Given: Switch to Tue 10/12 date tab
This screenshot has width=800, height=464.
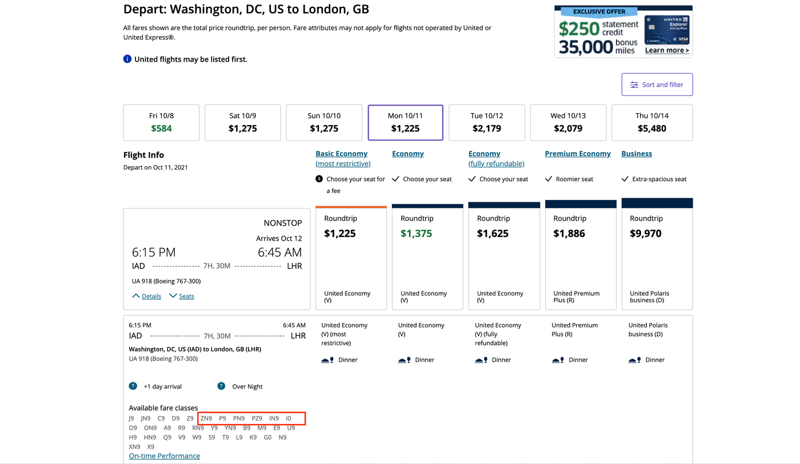Looking at the screenshot, I should coord(487,122).
